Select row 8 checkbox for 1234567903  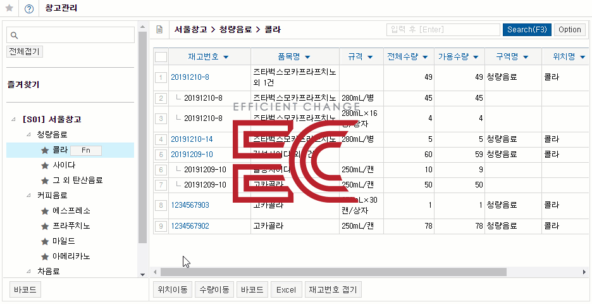click(x=161, y=205)
